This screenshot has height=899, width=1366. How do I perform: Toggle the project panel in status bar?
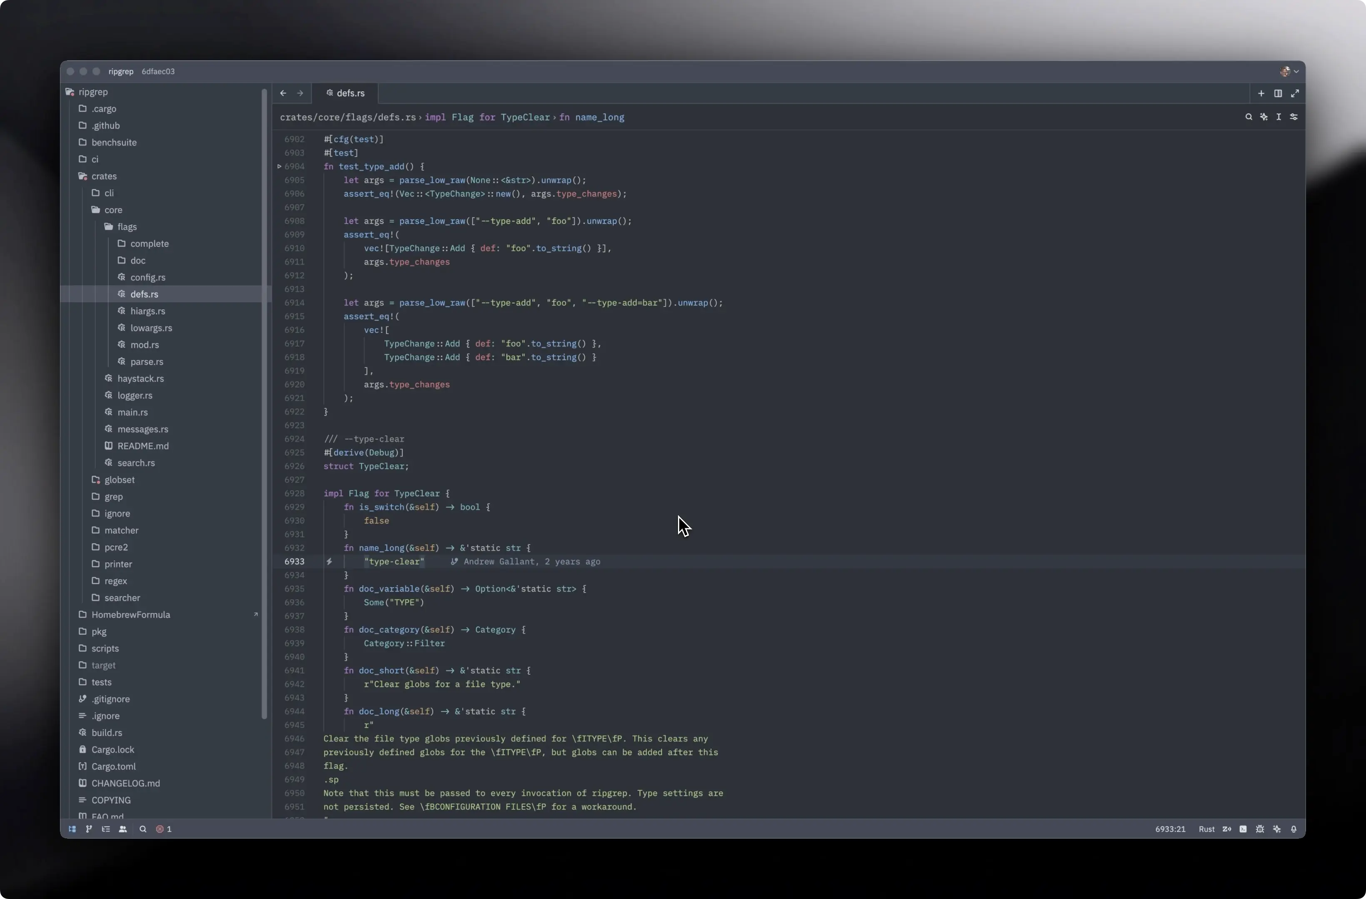pos(72,829)
